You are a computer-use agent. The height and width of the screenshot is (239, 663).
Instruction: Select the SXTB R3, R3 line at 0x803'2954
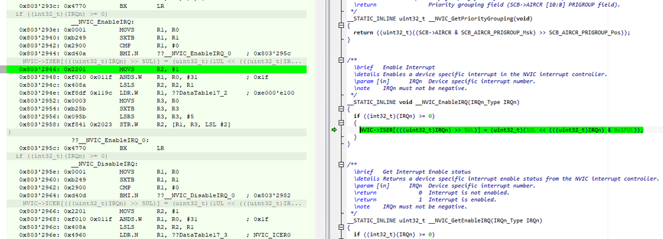157,109
